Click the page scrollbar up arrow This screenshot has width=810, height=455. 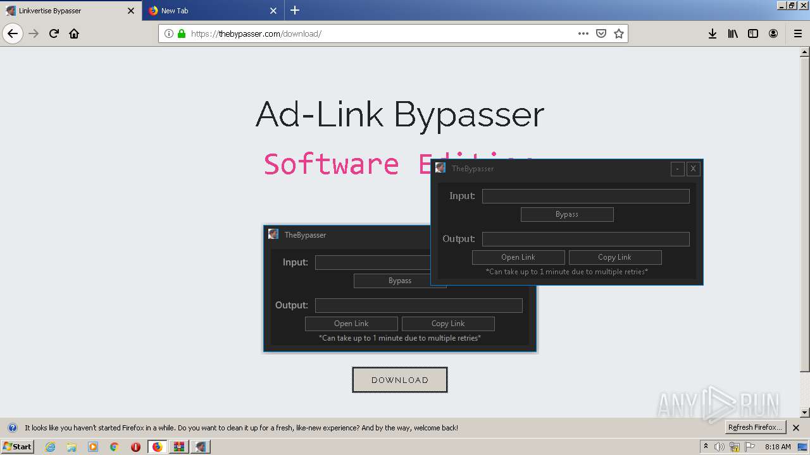click(805, 52)
